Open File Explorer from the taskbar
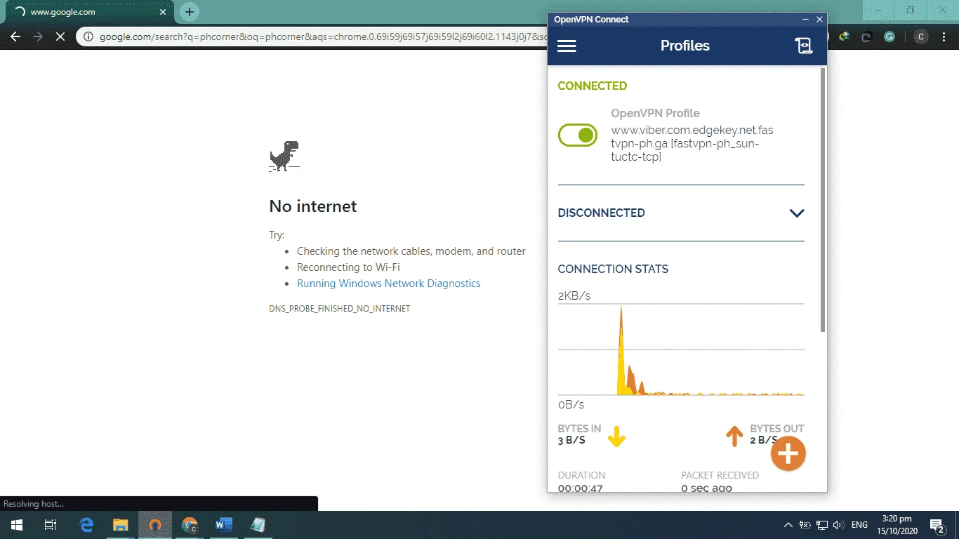 (121, 525)
